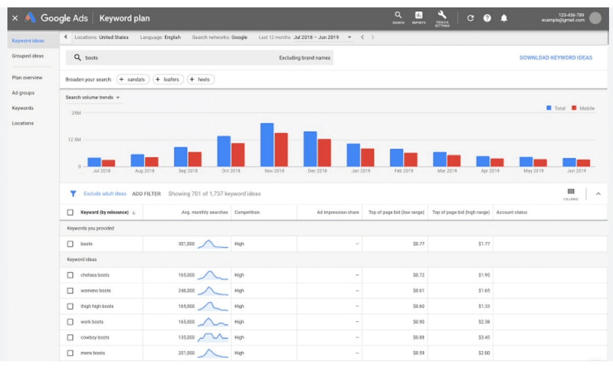Image resolution: width=613 pixels, height=368 pixels.
Task: Check the 'chelsea boots' keyword row
Action: coord(72,275)
